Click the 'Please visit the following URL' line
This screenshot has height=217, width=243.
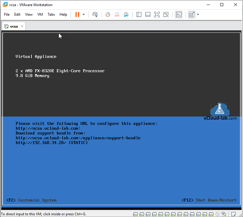pyautogui.click(x=86, y=124)
